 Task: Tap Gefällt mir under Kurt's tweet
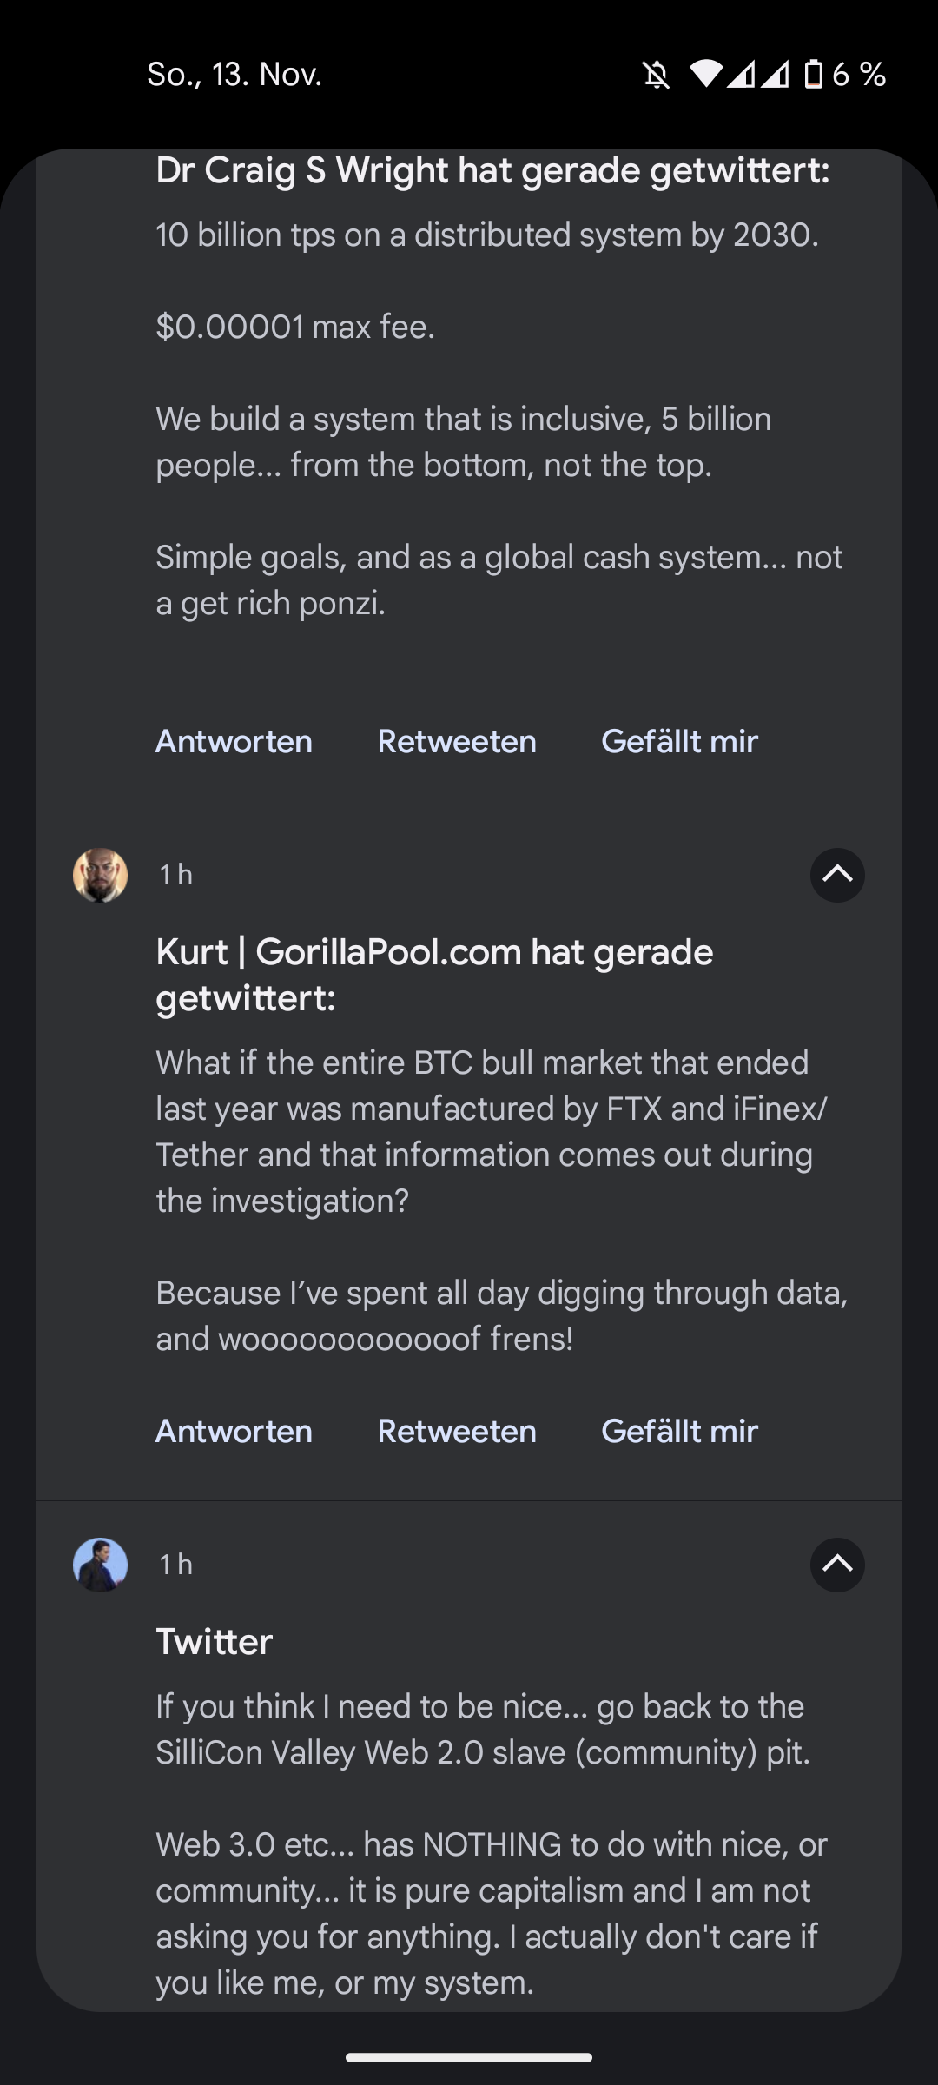coord(679,1432)
